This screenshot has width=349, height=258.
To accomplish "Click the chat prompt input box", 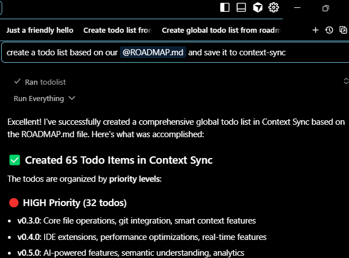I will coord(317,53).
